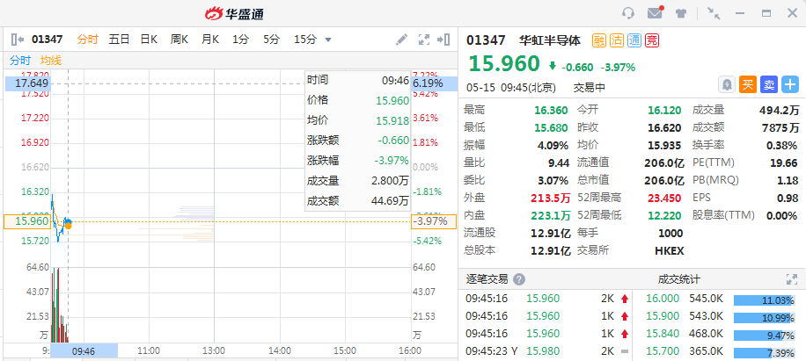Click the 昨收 value 16.620
806x361 pixels.
click(x=664, y=127)
